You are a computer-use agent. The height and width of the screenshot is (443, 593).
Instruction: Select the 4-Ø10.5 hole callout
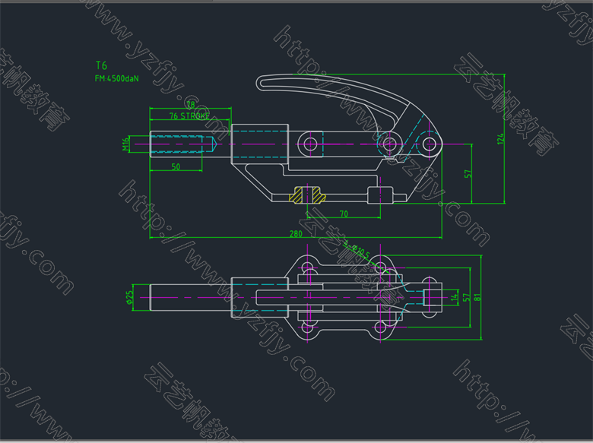click(x=357, y=250)
